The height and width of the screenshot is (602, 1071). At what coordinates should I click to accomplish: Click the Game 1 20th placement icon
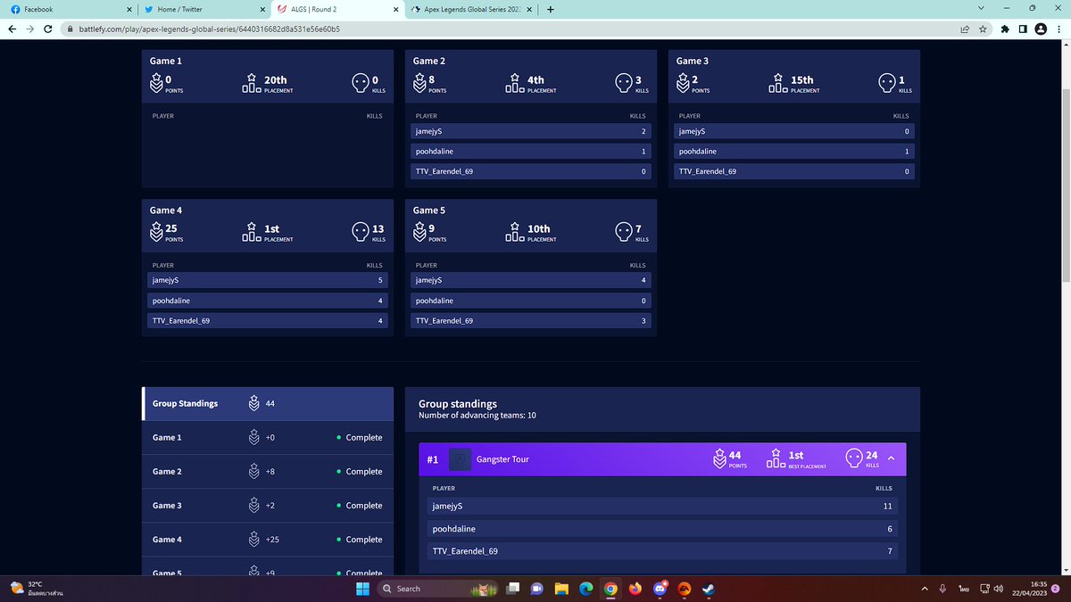coord(252,84)
